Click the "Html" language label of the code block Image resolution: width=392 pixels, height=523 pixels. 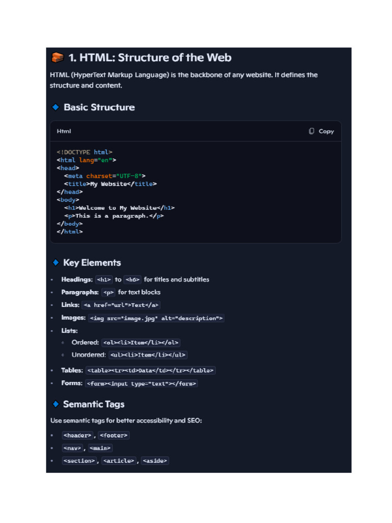click(x=64, y=131)
